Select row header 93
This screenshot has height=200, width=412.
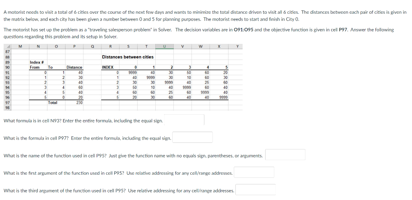[7, 82]
